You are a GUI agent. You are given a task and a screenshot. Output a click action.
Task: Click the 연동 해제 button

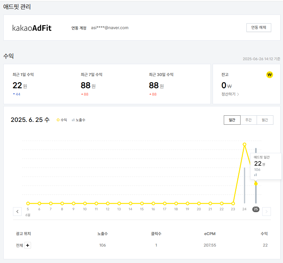[259, 28]
